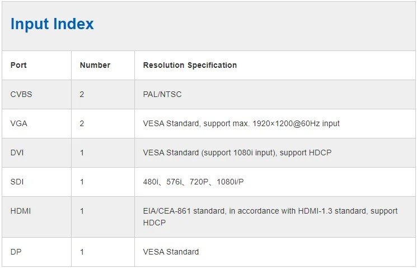Click the PAL/NTSC specification text
Viewport: 417px width, 268px height.
[x=162, y=94]
